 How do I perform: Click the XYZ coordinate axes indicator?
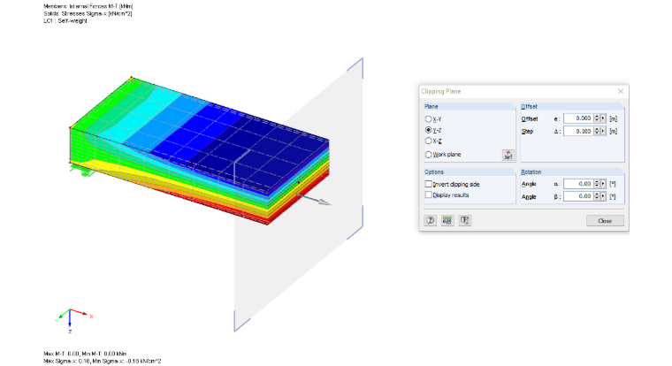pyautogui.click(x=73, y=320)
